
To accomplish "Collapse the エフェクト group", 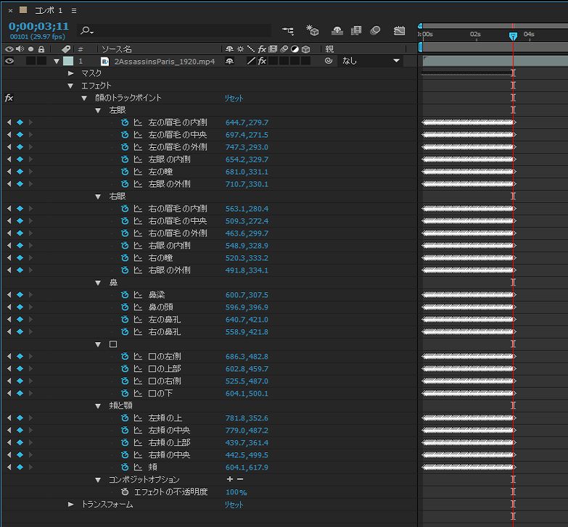I will [x=70, y=86].
